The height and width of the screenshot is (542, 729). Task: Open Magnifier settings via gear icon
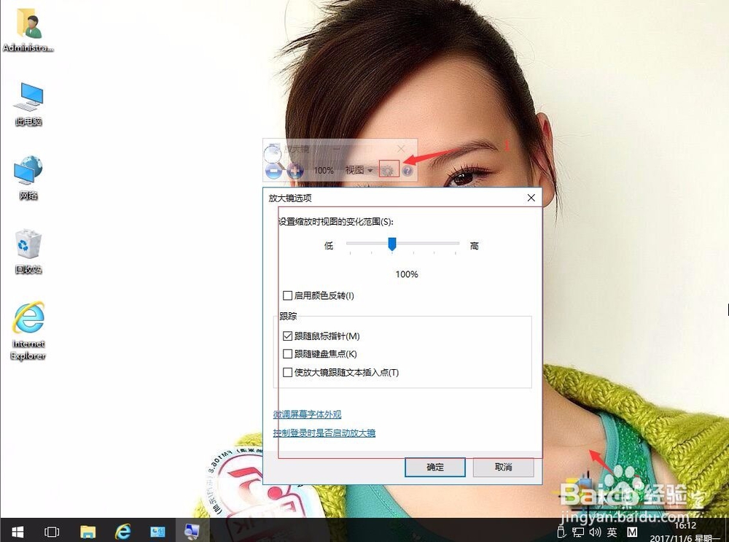[x=388, y=171]
